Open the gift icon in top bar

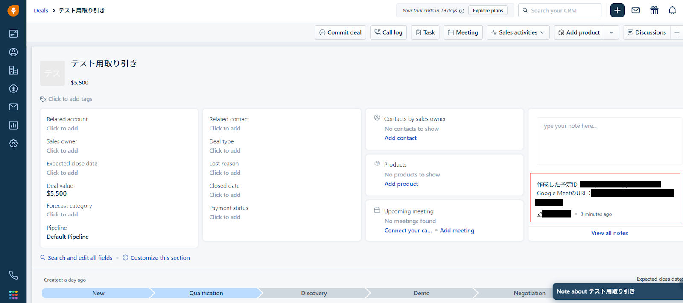654,10
